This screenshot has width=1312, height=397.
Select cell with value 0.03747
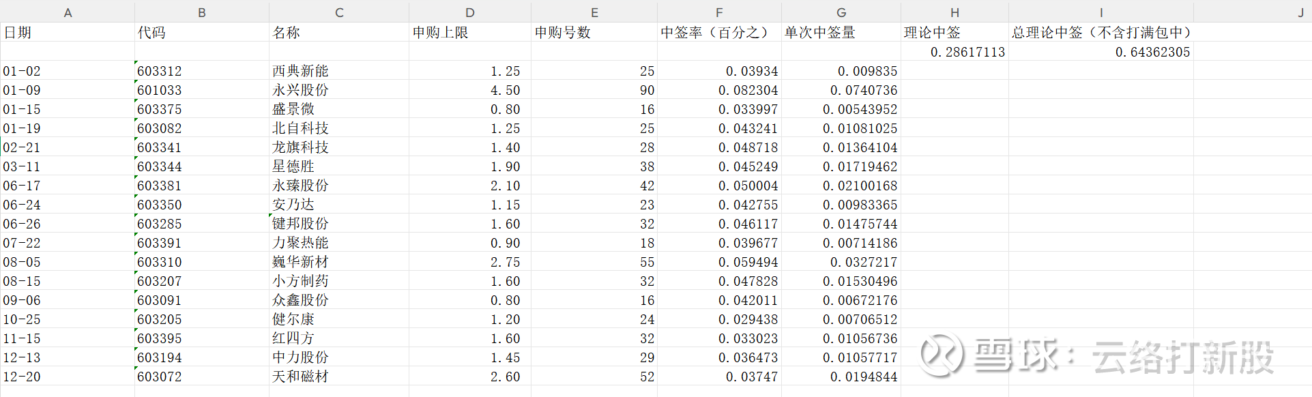(x=719, y=376)
